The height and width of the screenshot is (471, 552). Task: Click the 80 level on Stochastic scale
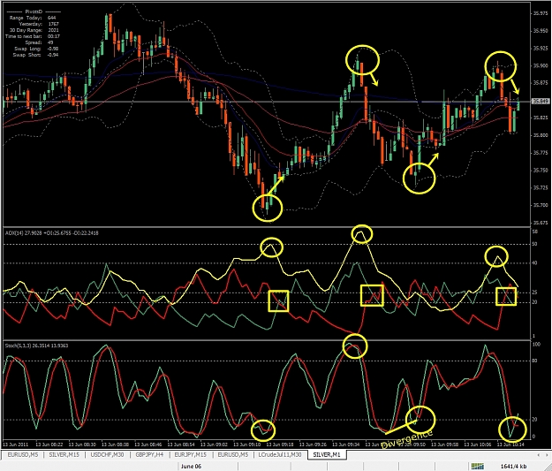pos(534,361)
